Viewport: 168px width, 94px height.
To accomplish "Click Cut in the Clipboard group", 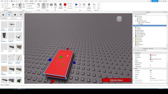I will [6, 6].
